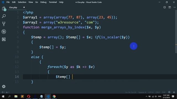Screen dimensions: 177x99
Task: Click UTF-8 encoding in status bar
Action: [151, 92]
